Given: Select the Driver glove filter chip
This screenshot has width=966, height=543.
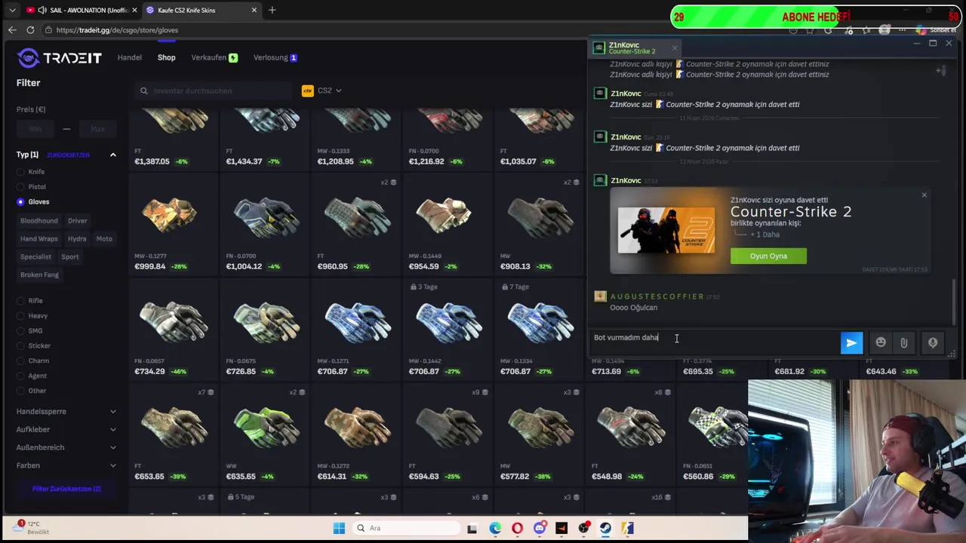Looking at the screenshot, I should (77, 221).
